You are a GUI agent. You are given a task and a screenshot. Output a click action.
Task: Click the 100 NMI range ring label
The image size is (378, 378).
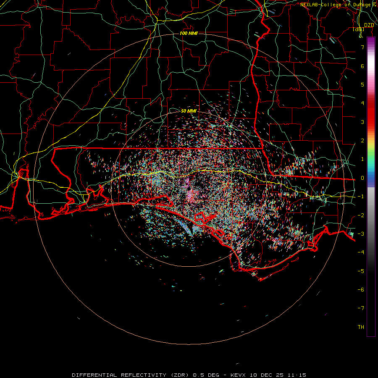coord(189,33)
